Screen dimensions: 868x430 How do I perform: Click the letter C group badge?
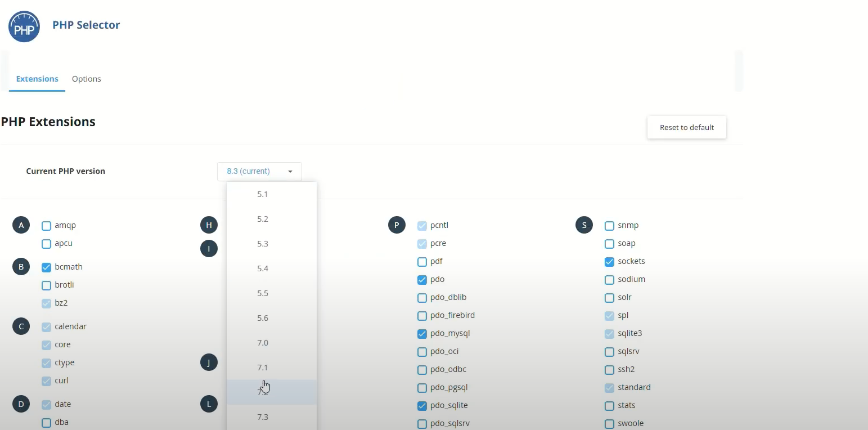pyautogui.click(x=21, y=326)
